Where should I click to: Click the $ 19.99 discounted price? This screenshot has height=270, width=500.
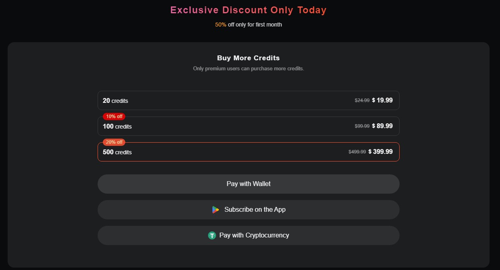point(382,100)
